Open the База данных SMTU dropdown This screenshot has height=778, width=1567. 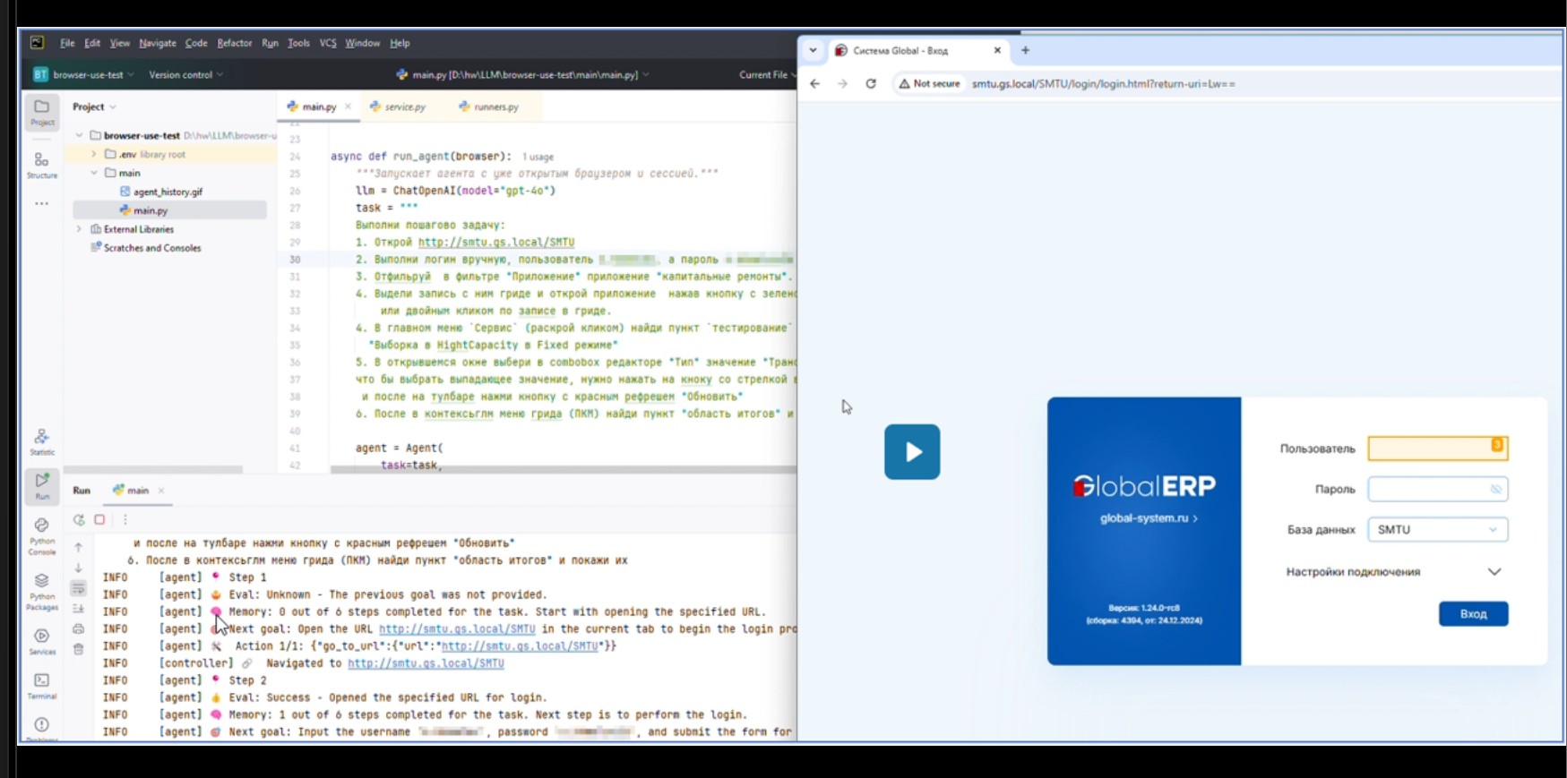[x=1437, y=529]
